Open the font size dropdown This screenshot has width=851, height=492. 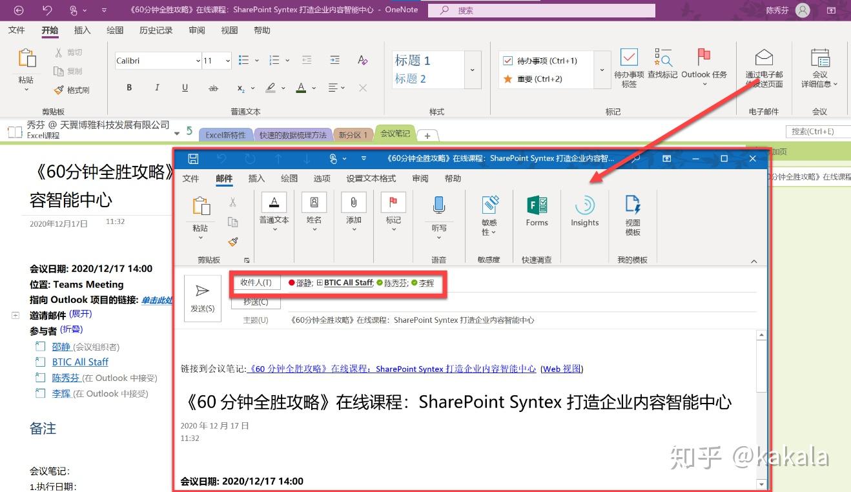coord(228,61)
